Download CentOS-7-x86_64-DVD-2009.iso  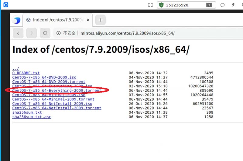[x=44, y=77]
